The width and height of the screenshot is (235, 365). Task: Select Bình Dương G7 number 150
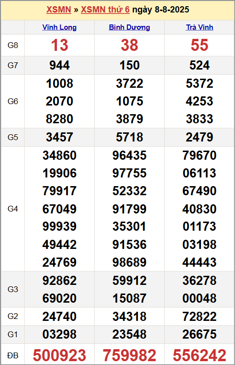pos(129,65)
